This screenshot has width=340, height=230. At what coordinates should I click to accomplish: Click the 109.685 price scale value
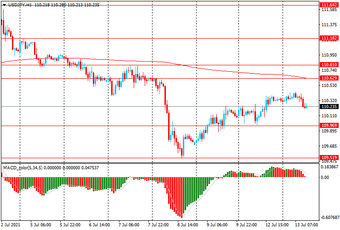(329, 146)
